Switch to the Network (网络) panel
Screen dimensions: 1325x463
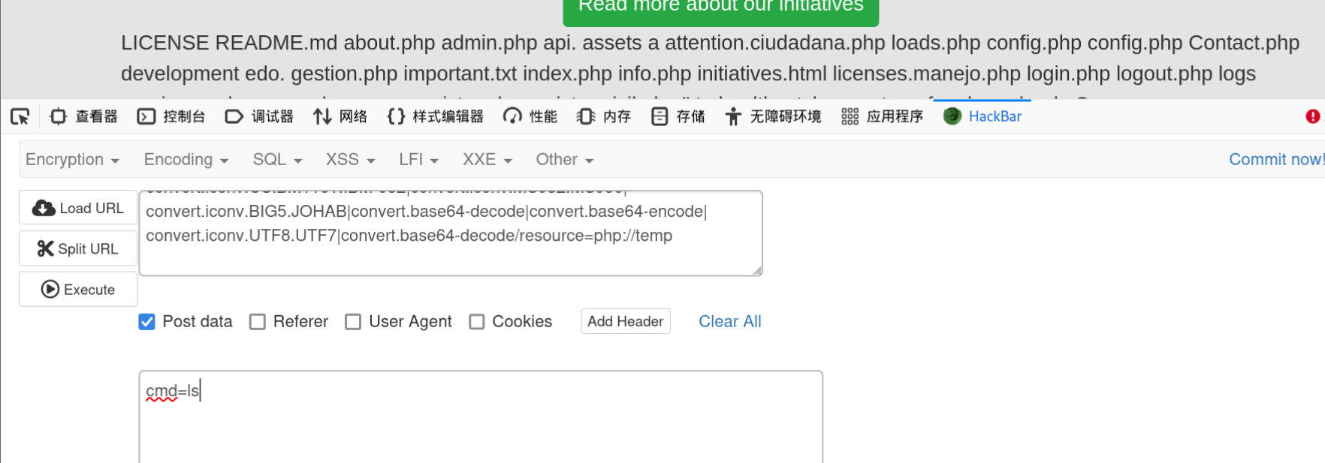340,116
